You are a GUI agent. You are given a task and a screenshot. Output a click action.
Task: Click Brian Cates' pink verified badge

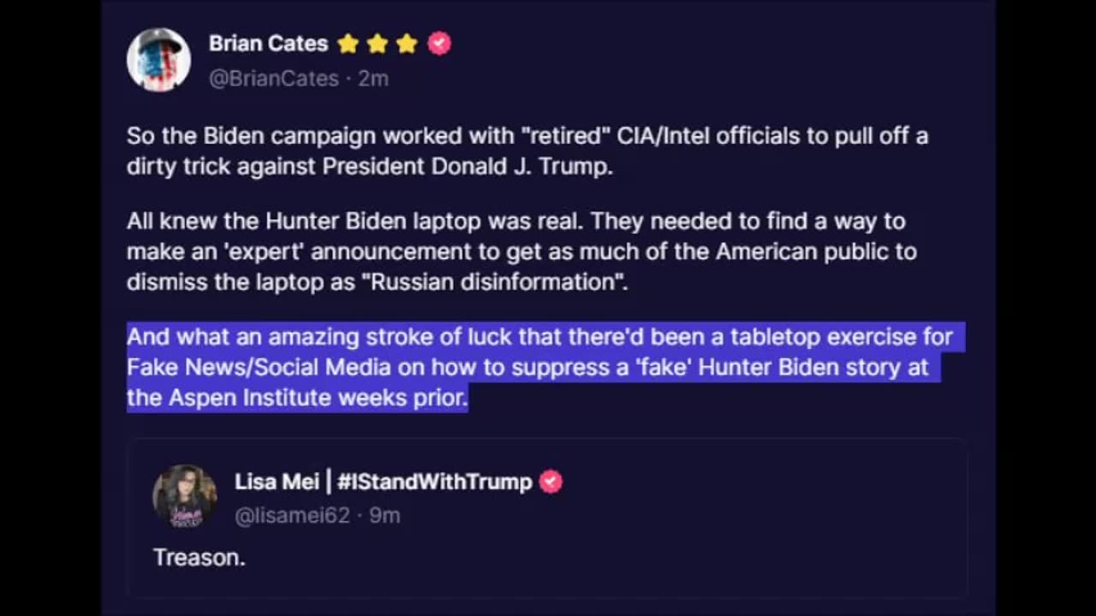439,44
